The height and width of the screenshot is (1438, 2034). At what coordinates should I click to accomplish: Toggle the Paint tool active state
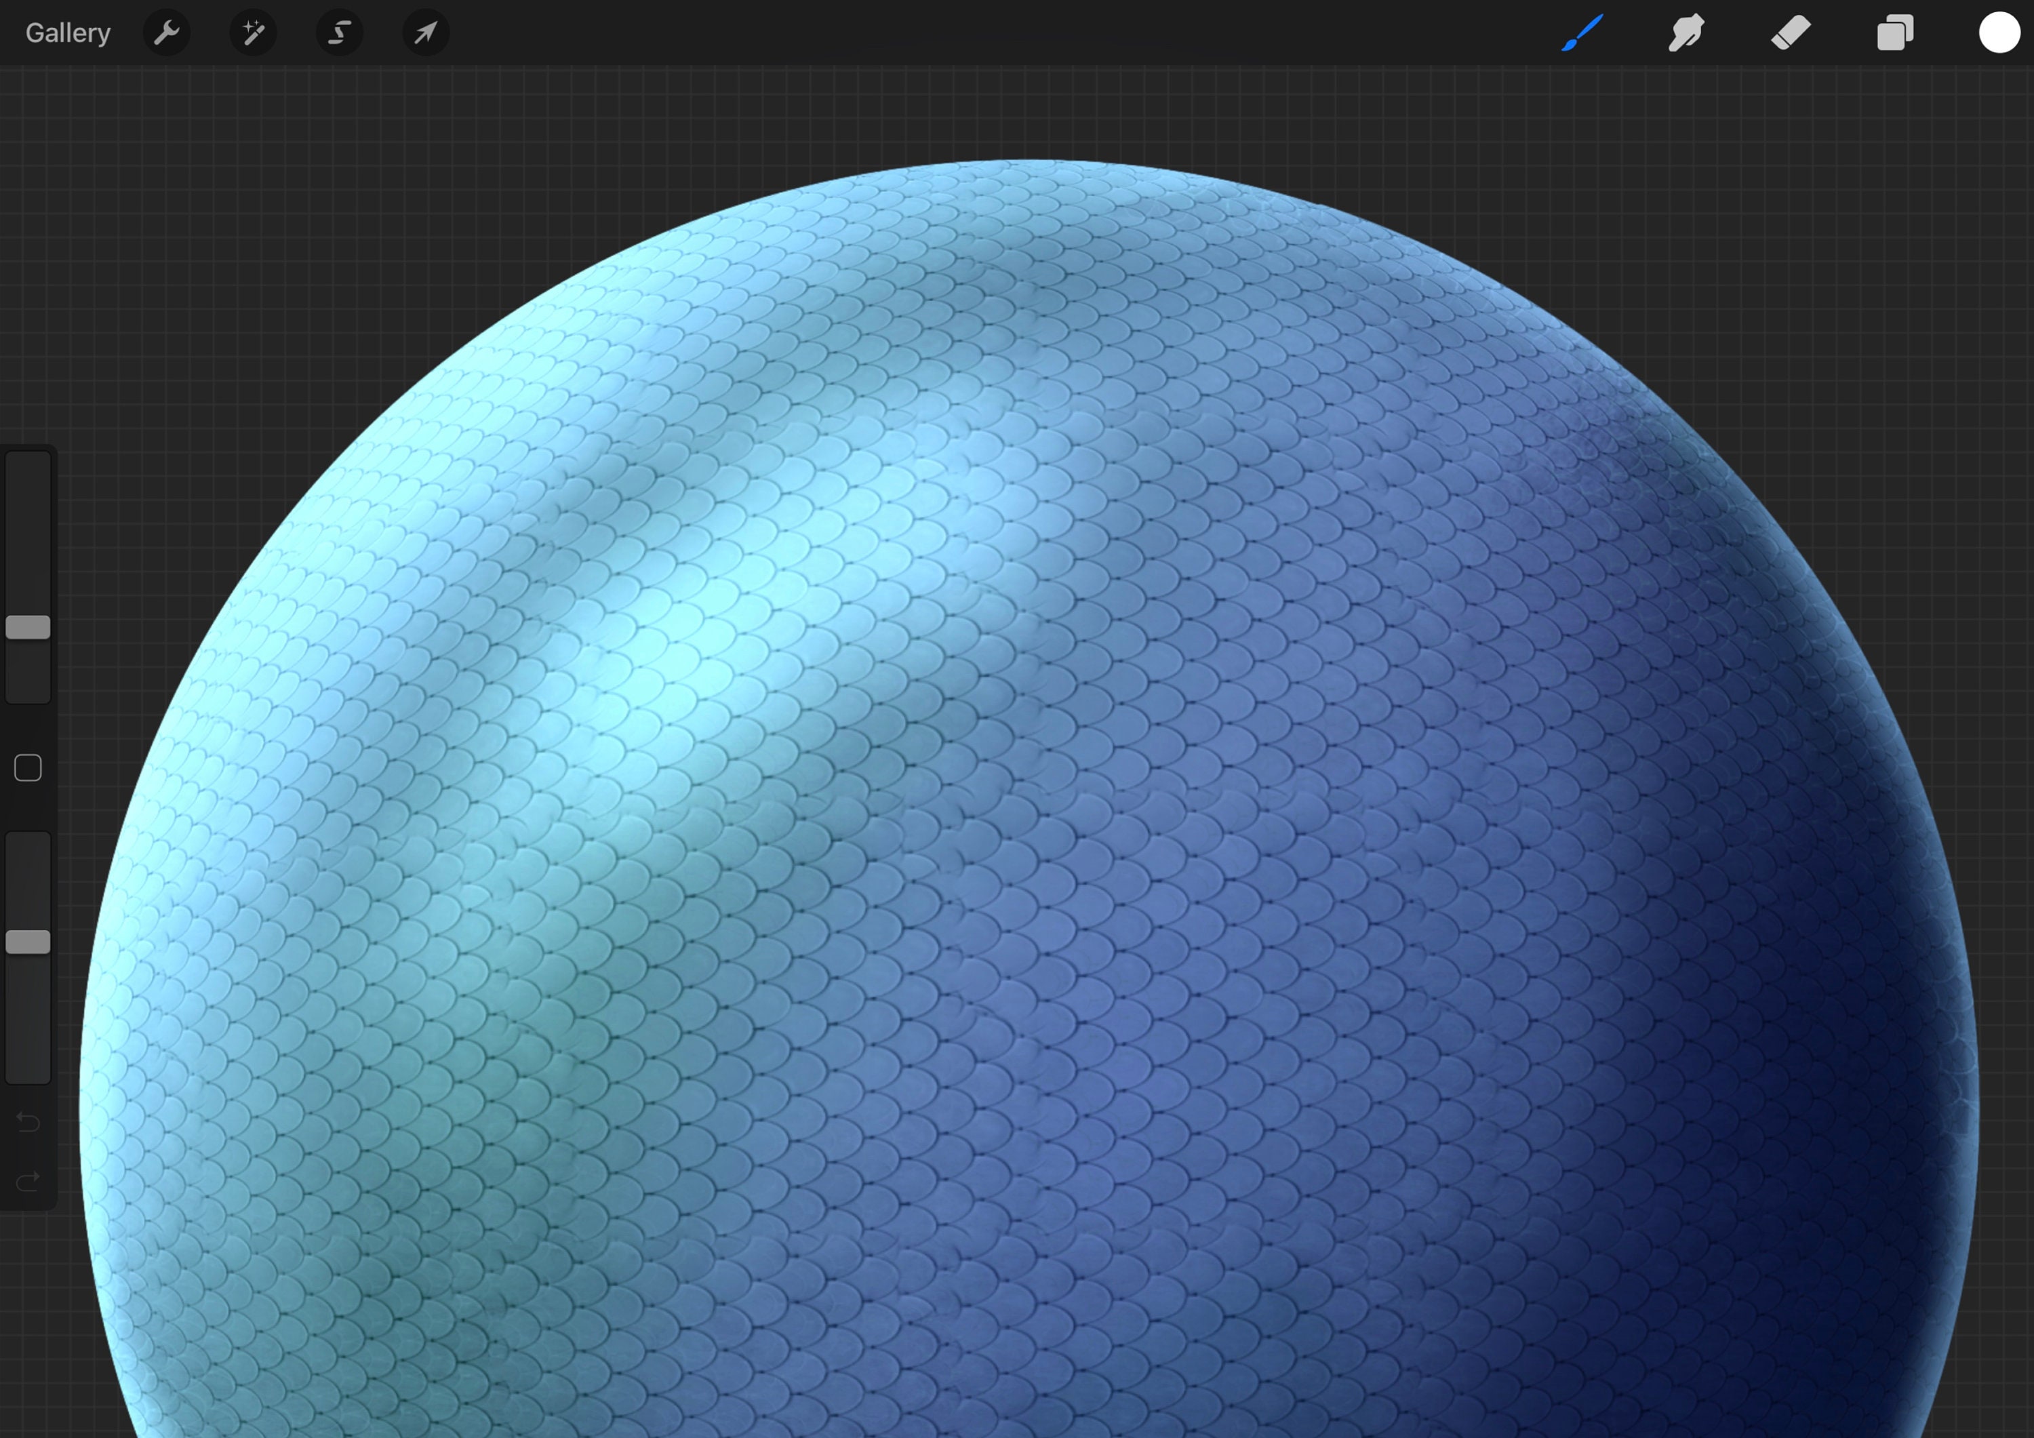point(1582,33)
